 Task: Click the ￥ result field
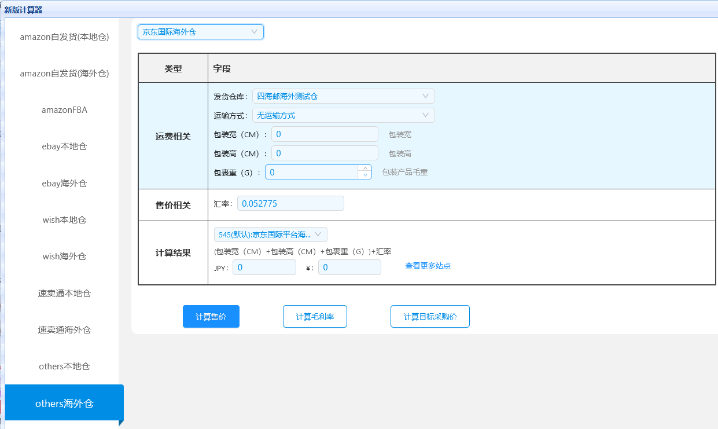(x=349, y=267)
